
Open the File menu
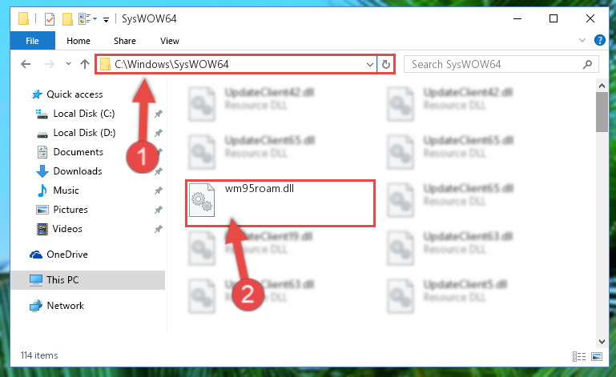tap(32, 41)
